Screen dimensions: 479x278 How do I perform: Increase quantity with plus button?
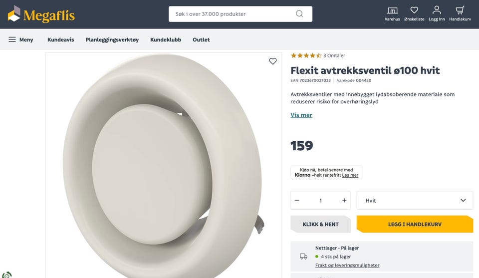[x=344, y=200]
